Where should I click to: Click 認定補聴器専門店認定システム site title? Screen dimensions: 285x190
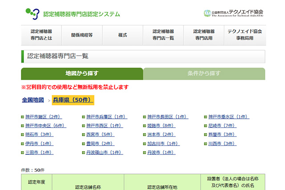click(81, 14)
